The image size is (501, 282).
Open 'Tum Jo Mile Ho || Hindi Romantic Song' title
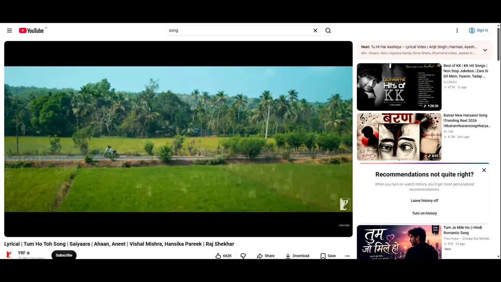463,230
